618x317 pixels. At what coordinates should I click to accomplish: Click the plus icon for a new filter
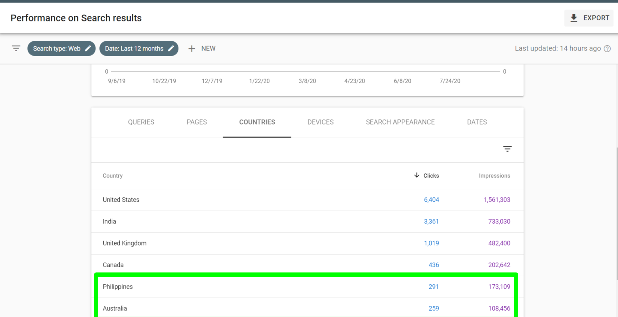pos(191,49)
